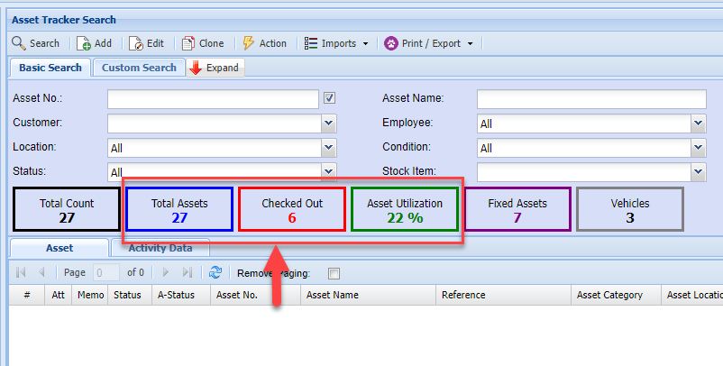
Task: Click the Clone icon in toolbar
Action: click(x=188, y=43)
